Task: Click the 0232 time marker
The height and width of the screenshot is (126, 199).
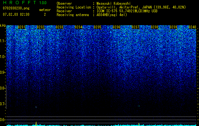Action: tap(40, 27)
